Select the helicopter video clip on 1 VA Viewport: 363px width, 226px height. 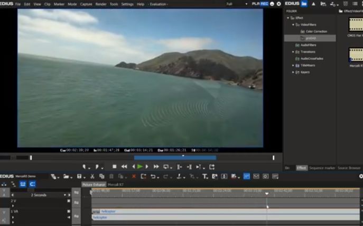tap(226, 211)
